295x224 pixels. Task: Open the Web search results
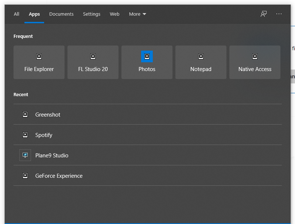pyautogui.click(x=114, y=14)
